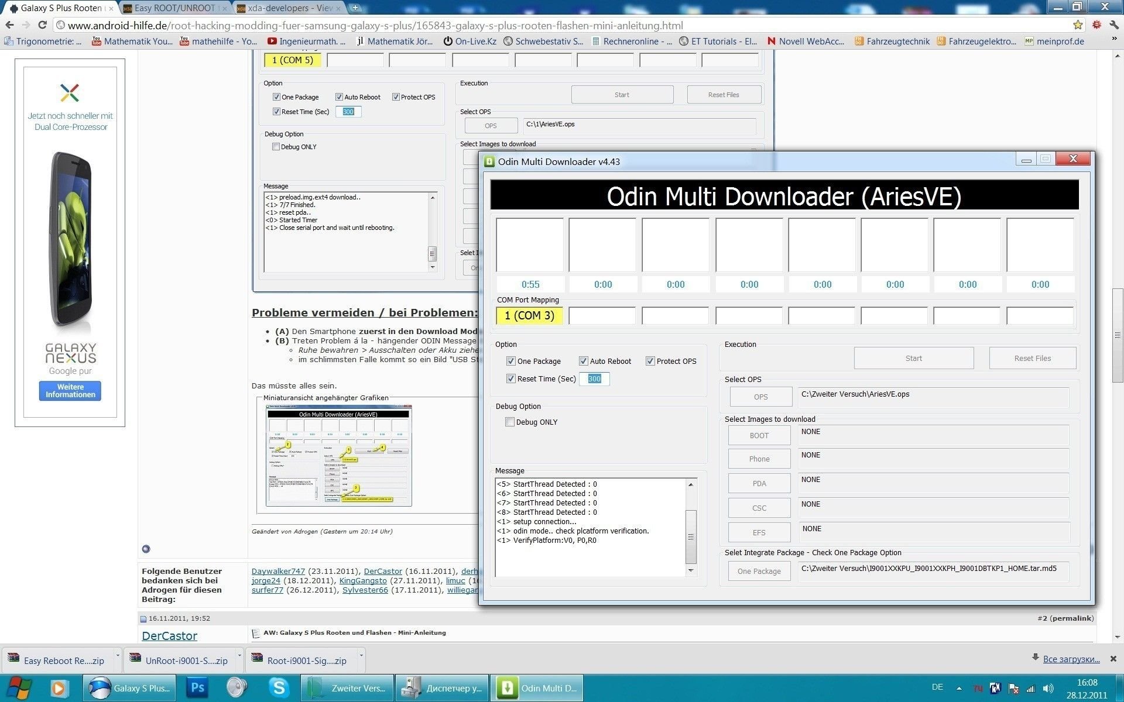Click the OPS file button

pyautogui.click(x=760, y=397)
